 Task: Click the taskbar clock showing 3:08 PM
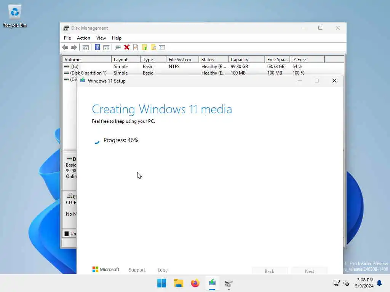pos(364,283)
